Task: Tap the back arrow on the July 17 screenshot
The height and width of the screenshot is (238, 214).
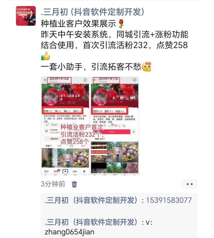Action: coord(95,80)
